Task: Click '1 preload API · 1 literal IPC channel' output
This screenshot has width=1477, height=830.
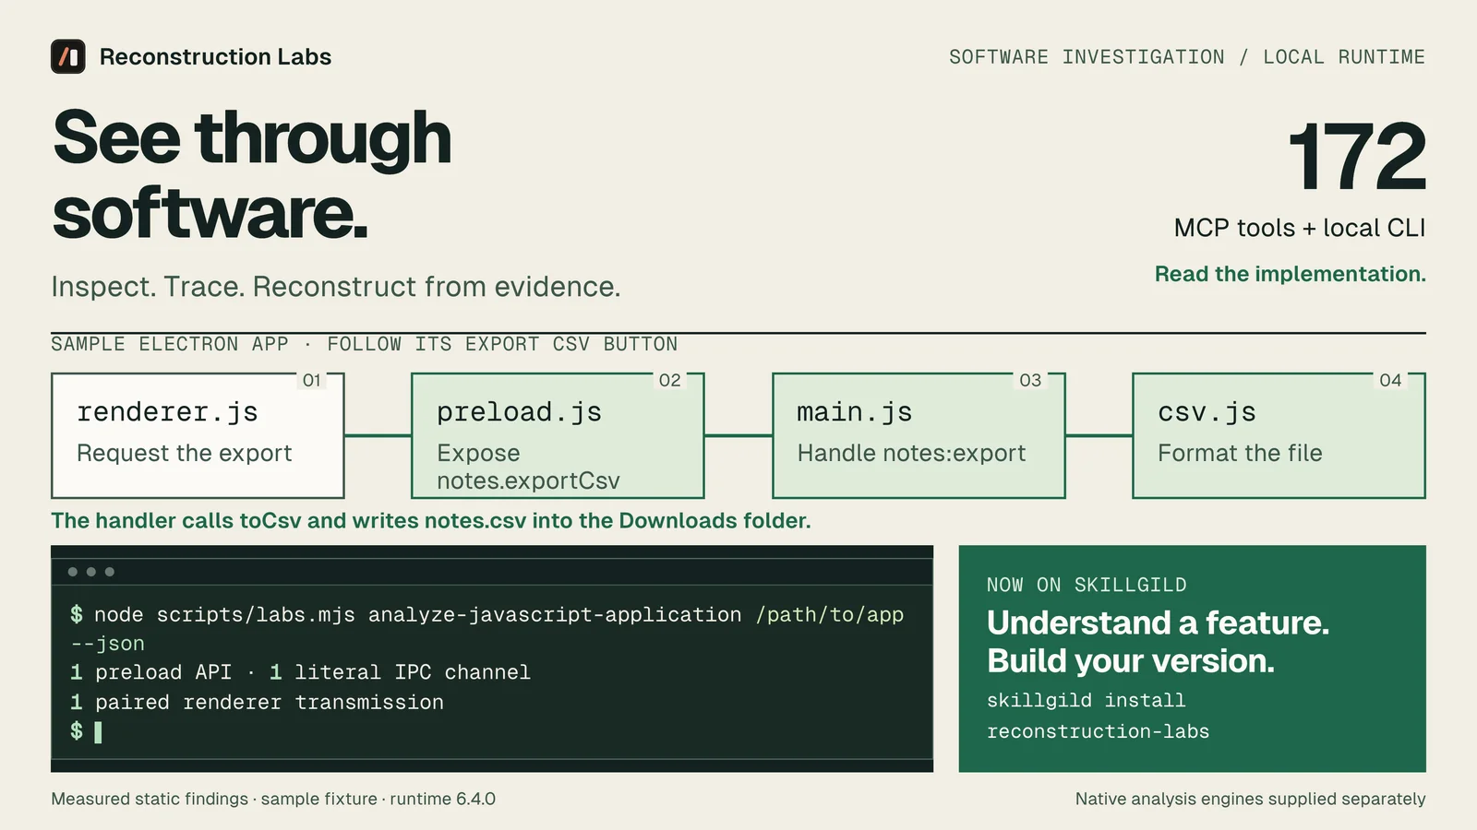Action: [300, 672]
